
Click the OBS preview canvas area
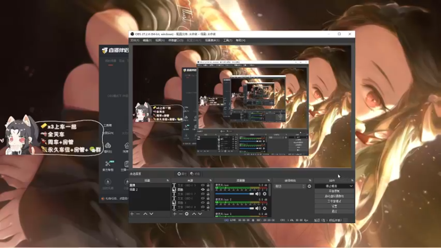pyautogui.click(x=242, y=107)
